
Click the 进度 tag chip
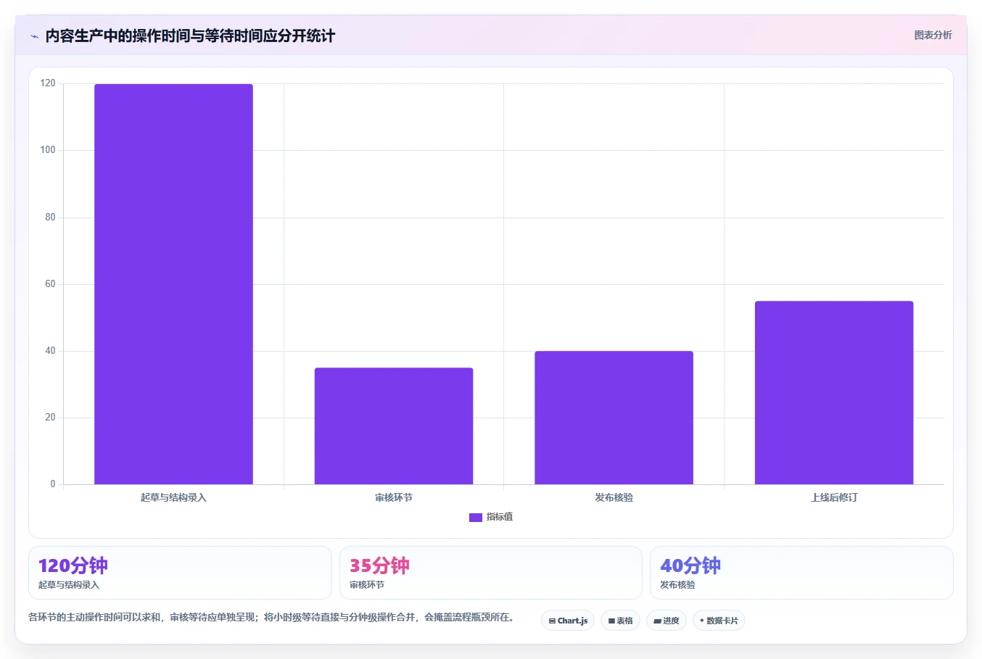pos(667,621)
